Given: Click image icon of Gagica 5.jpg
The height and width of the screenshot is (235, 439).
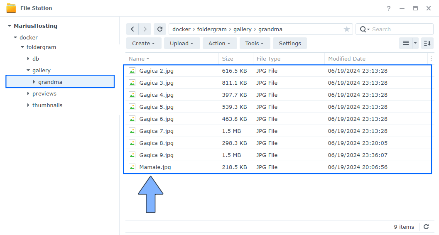Looking at the screenshot, I should coord(132,107).
